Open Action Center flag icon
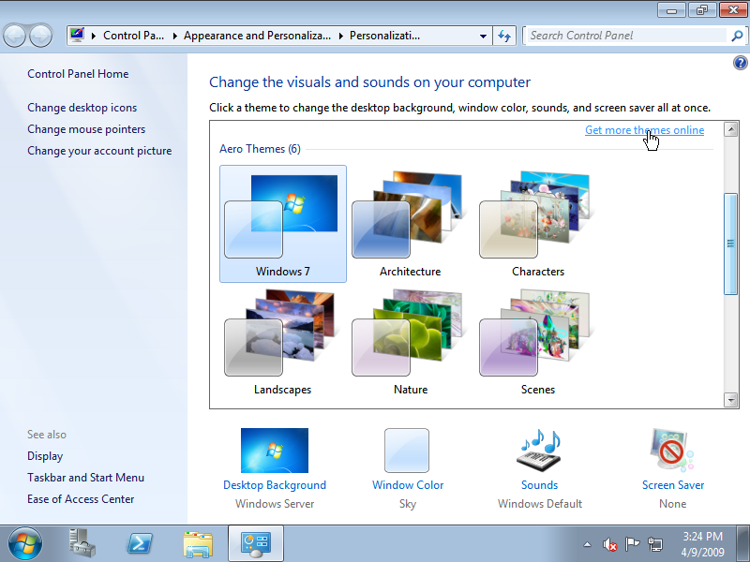Viewport: 750px width, 562px height. (632, 544)
